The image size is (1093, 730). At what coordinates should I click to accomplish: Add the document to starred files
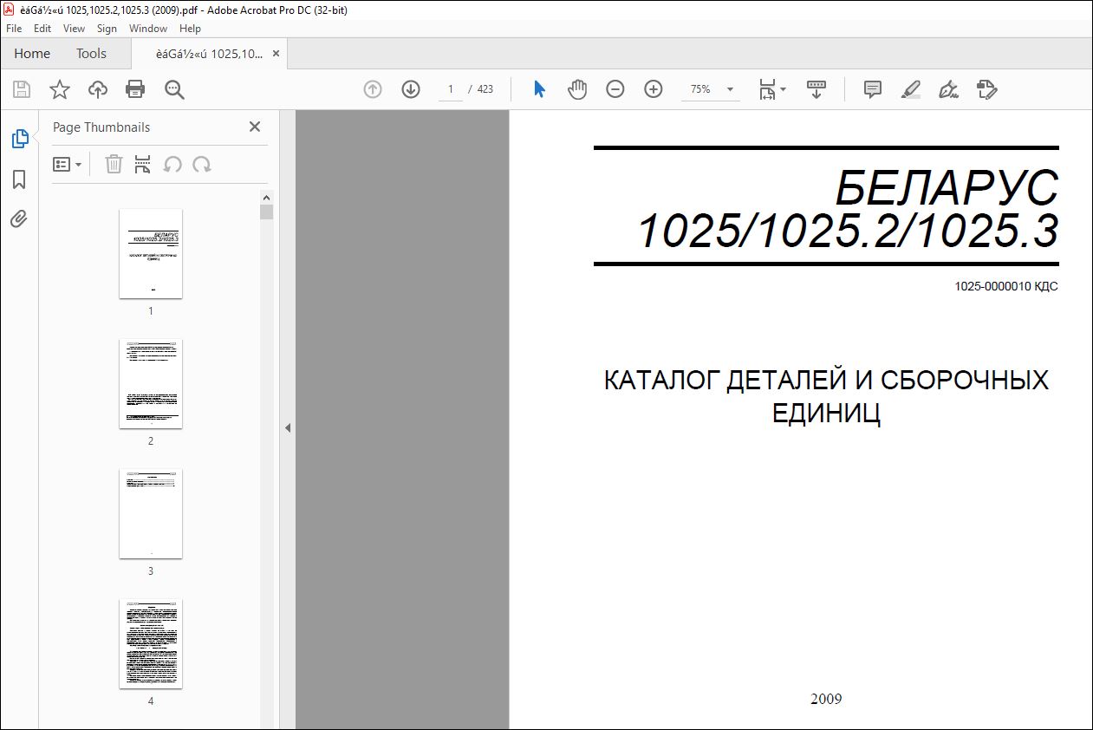tap(60, 89)
